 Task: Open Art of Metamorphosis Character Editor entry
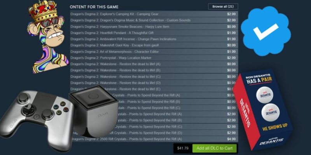[x=154, y=52]
